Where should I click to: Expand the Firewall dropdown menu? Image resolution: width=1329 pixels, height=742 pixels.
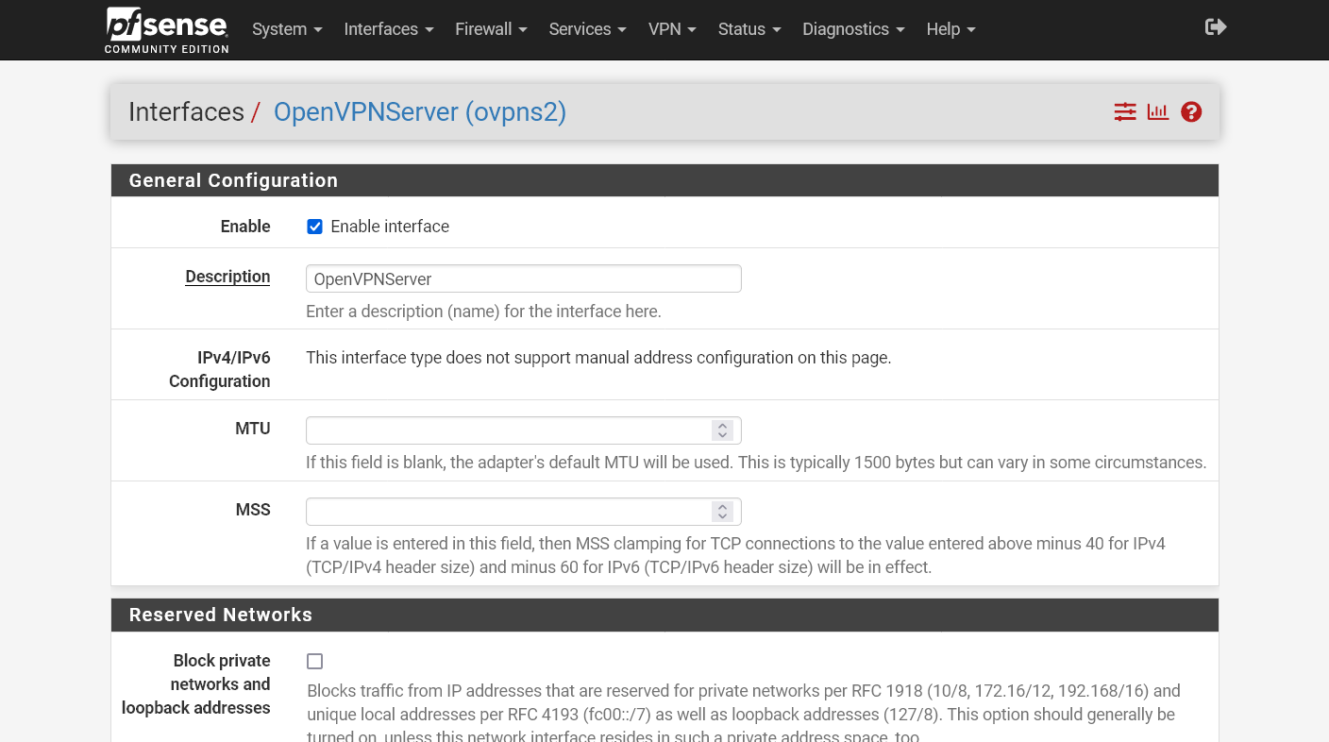click(491, 29)
